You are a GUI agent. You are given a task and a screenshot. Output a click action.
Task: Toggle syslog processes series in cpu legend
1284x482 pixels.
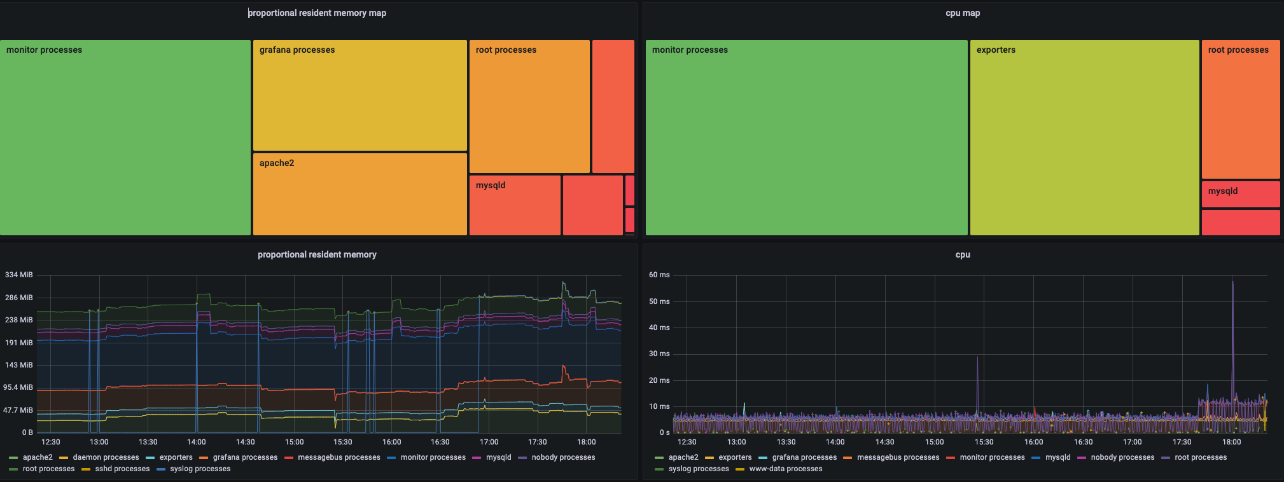(699, 469)
